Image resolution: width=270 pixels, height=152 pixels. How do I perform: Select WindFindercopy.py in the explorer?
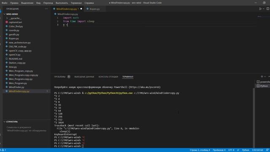[x=19, y=91]
